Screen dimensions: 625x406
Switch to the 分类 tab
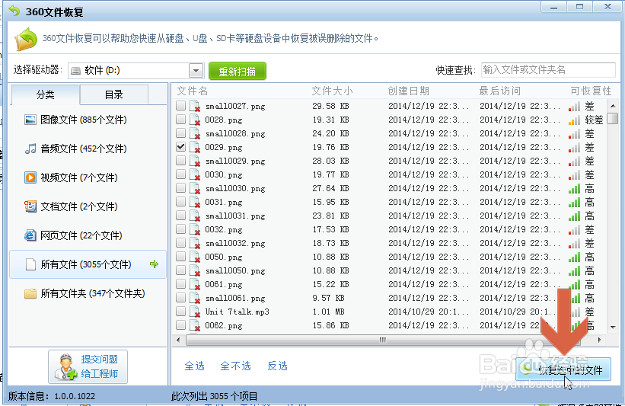[x=46, y=94]
